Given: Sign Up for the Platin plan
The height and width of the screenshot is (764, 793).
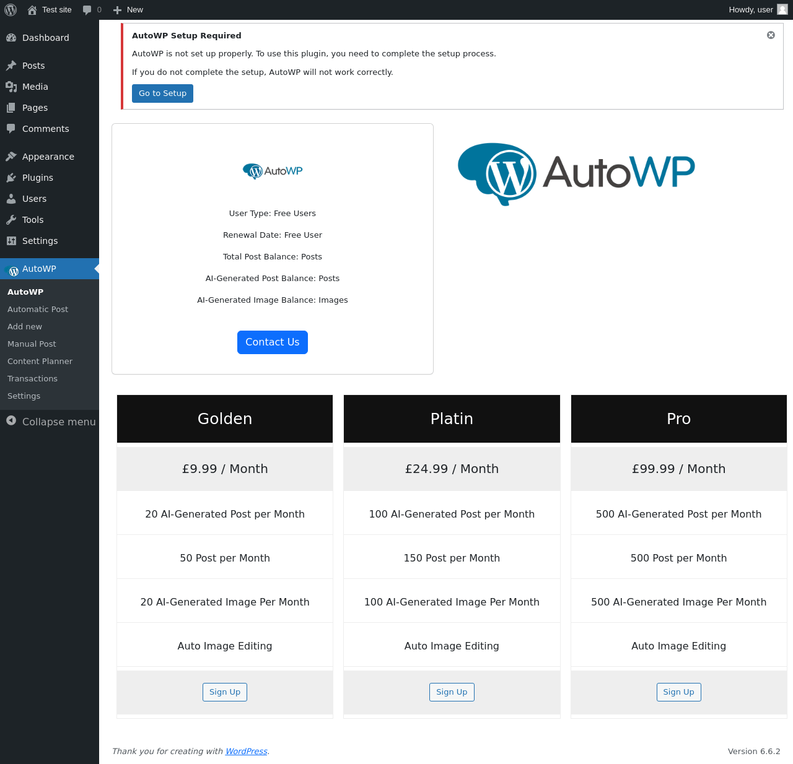Looking at the screenshot, I should click(452, 692).
